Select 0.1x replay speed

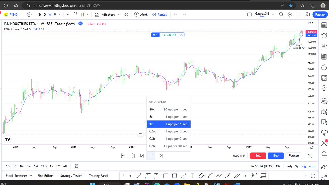pos(168,146)
